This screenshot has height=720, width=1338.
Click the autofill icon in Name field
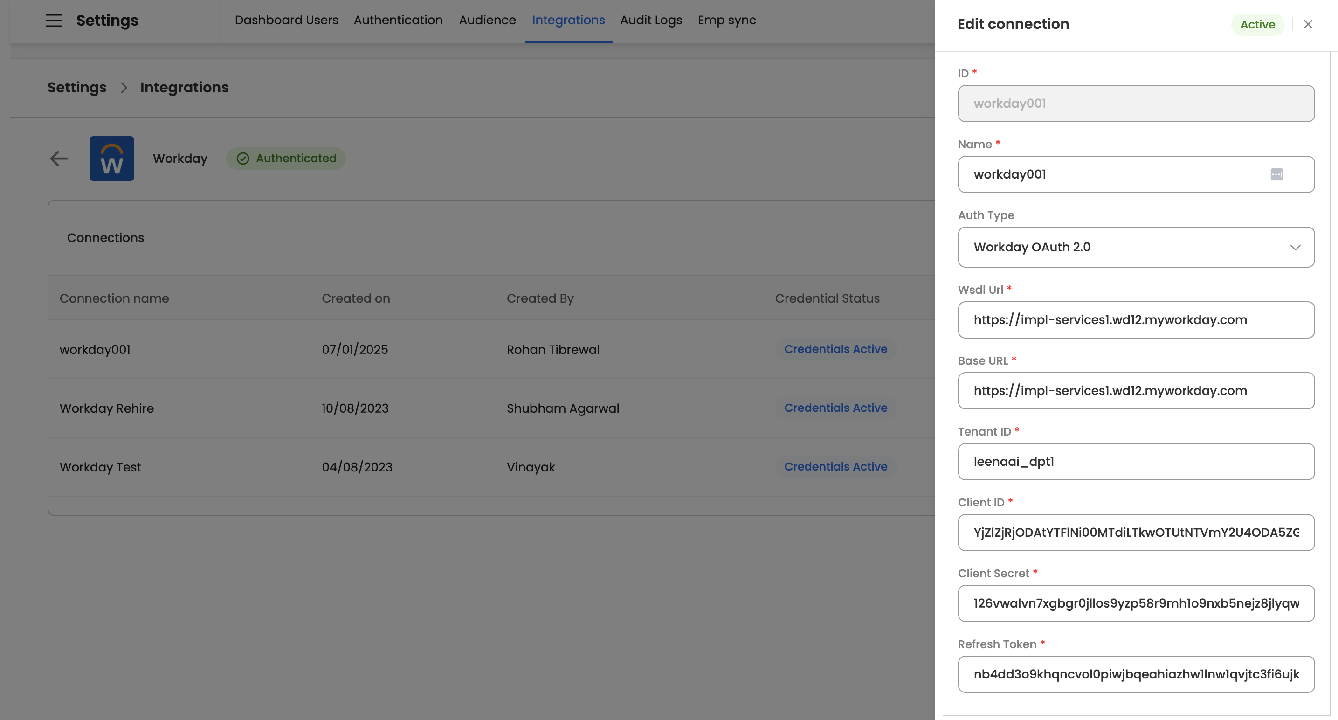[x=1276, y=174]
